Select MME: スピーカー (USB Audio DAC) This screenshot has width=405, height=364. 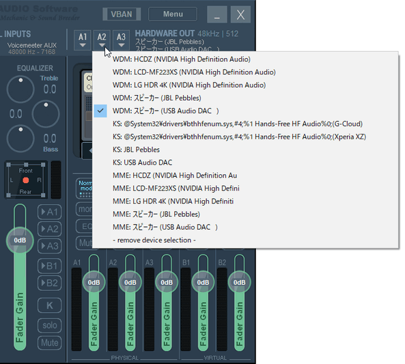click(x=245, y=227)
